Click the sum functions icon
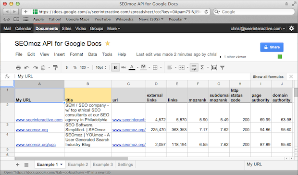Screen dimensions: 298x175 pos(202,67)
